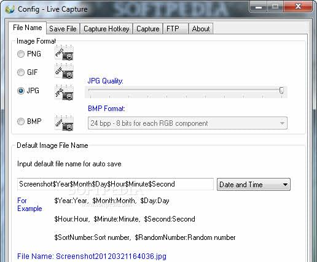Viewport: 317px width, 262px height.
Task: Click the PNG camera format icon
Action: click(x=64, y=53)
